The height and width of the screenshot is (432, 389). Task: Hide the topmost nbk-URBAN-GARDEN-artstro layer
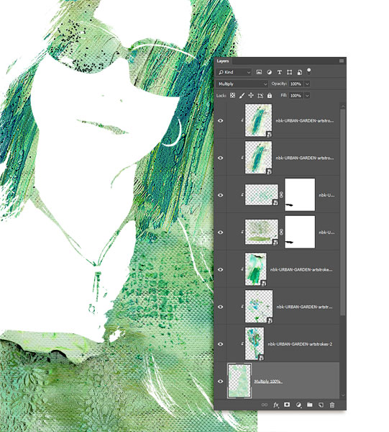pos(220,121)
